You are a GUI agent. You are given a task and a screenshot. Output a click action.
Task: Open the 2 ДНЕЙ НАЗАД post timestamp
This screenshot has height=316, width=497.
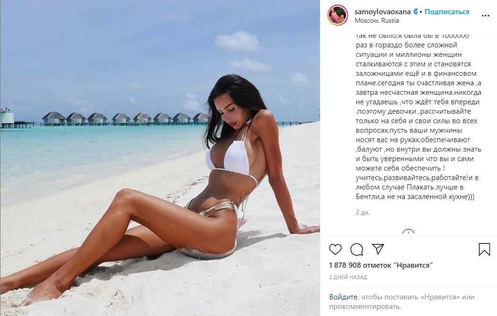348,277
